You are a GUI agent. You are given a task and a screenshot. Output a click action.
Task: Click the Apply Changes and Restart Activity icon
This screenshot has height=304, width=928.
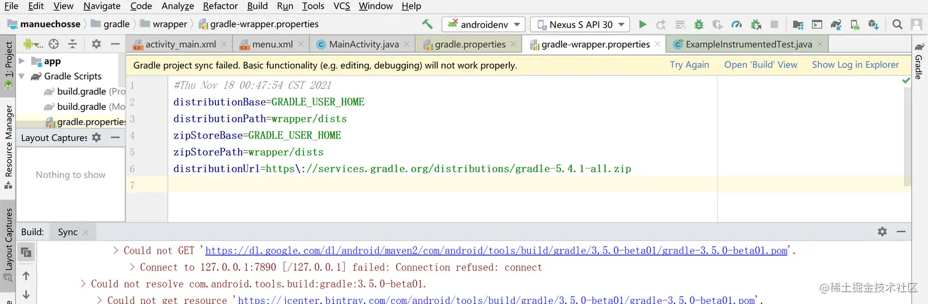click(x=661, y=25)
